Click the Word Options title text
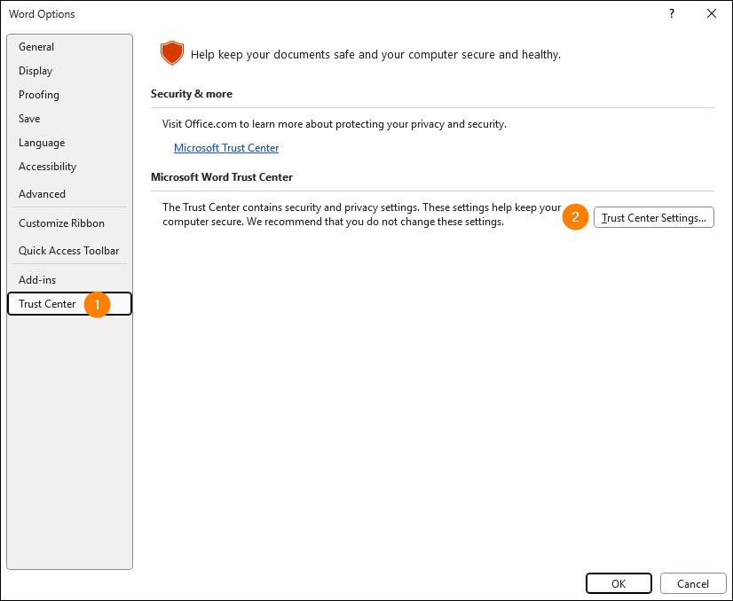Screen dimensions: 733x601 click(x=42, y=14)
